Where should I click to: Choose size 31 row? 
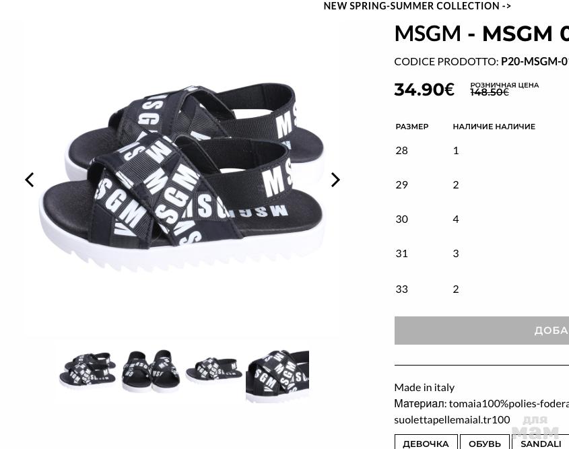point(482,254)
